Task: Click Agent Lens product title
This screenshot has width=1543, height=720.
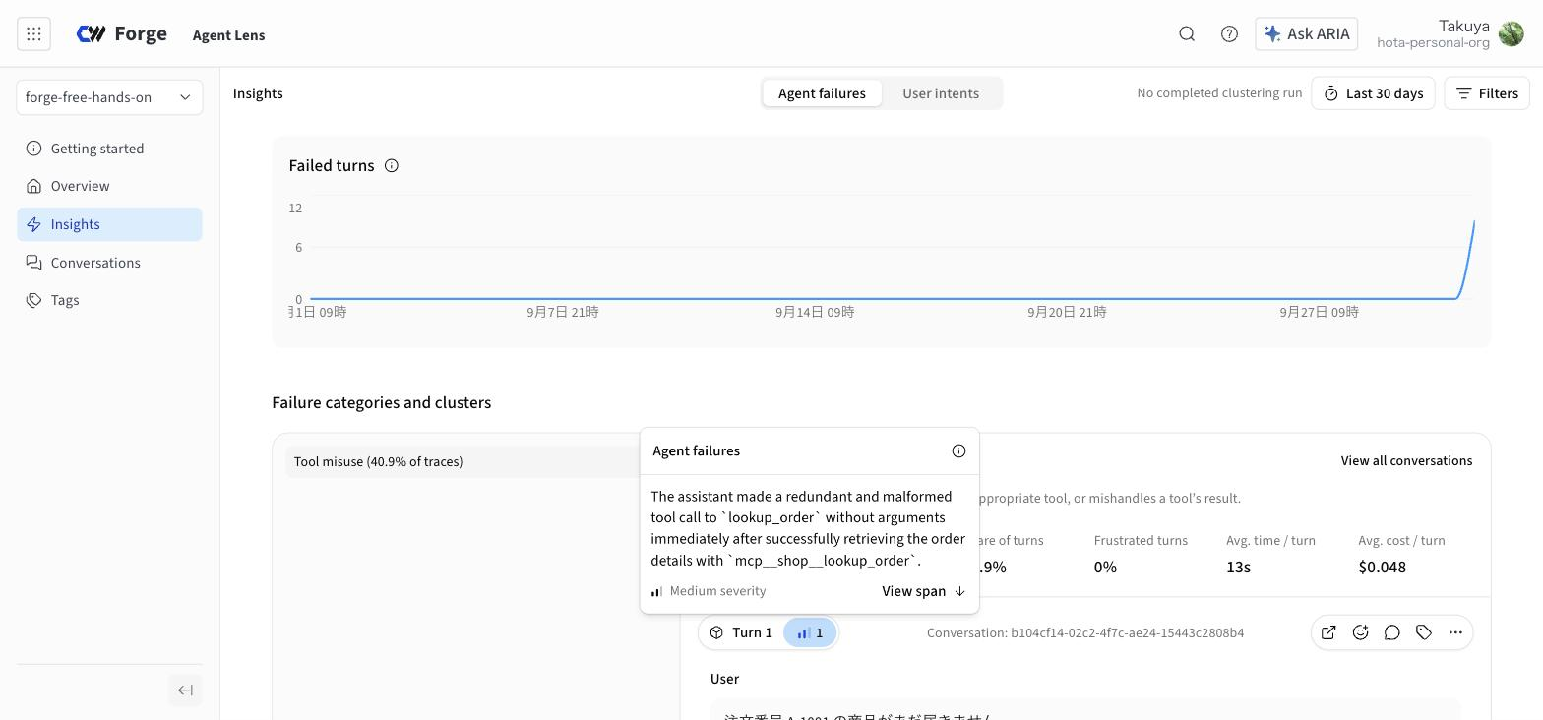Action: pyautogui.click(x=228, y=35)
